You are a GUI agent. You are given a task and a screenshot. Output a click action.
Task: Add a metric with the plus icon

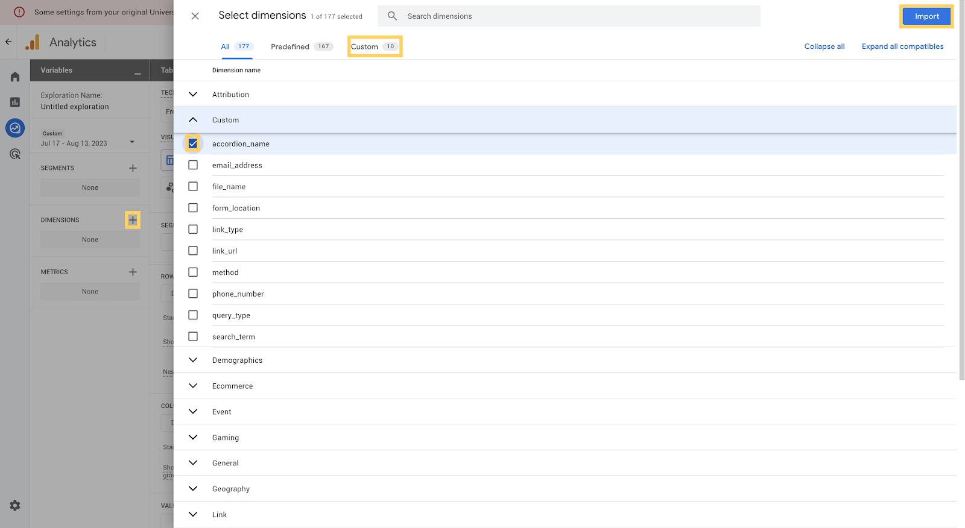tap(133, 272)
